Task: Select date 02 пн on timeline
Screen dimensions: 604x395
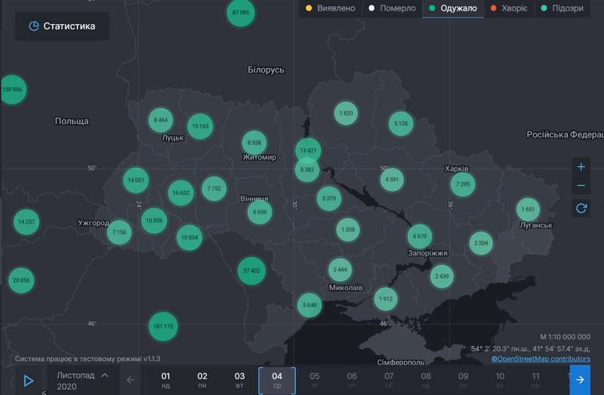Action: point(202,380)
